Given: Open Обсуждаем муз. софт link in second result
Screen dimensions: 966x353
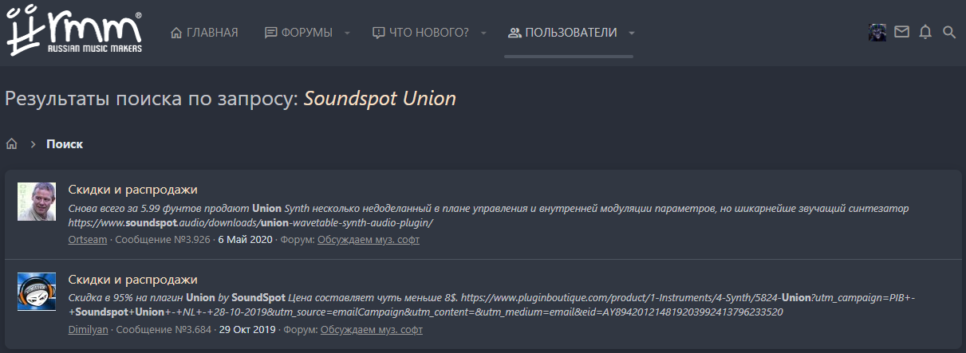Looking at the screenshot, I should [x=372, y=329].
